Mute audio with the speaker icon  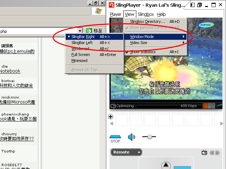(131, 137)
